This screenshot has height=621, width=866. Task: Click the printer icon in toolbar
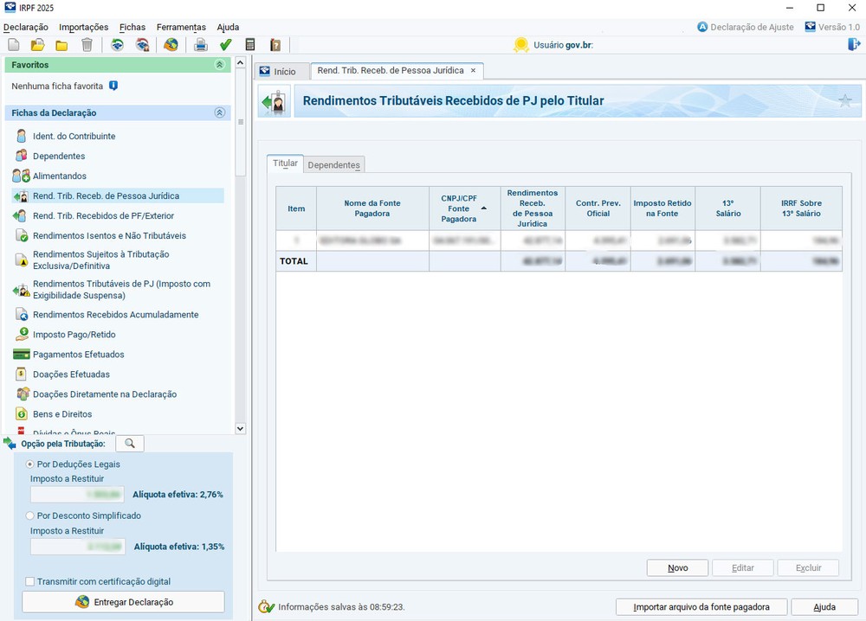[x=200, y=45]
